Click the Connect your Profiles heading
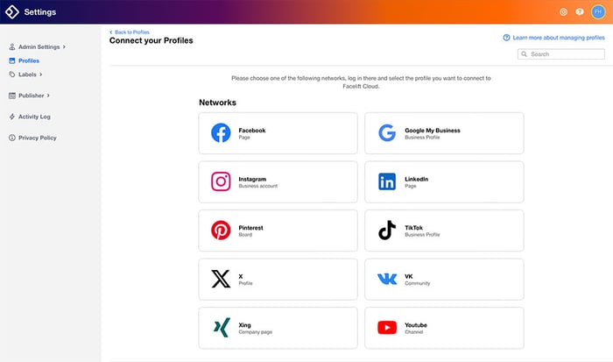Image resolution: width=613 pixels, height=362 pixels. [151, 40]
